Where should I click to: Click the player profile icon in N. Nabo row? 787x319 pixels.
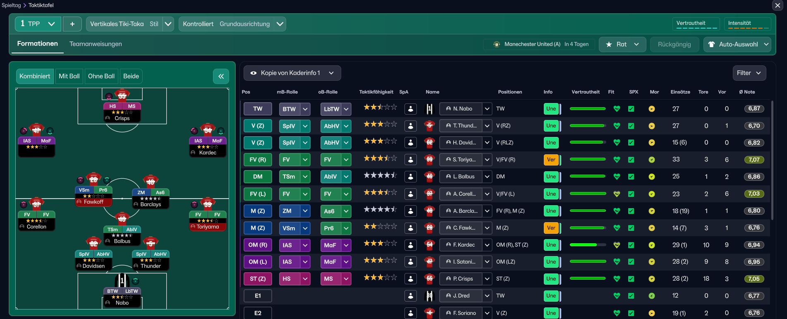coord(411,109)
